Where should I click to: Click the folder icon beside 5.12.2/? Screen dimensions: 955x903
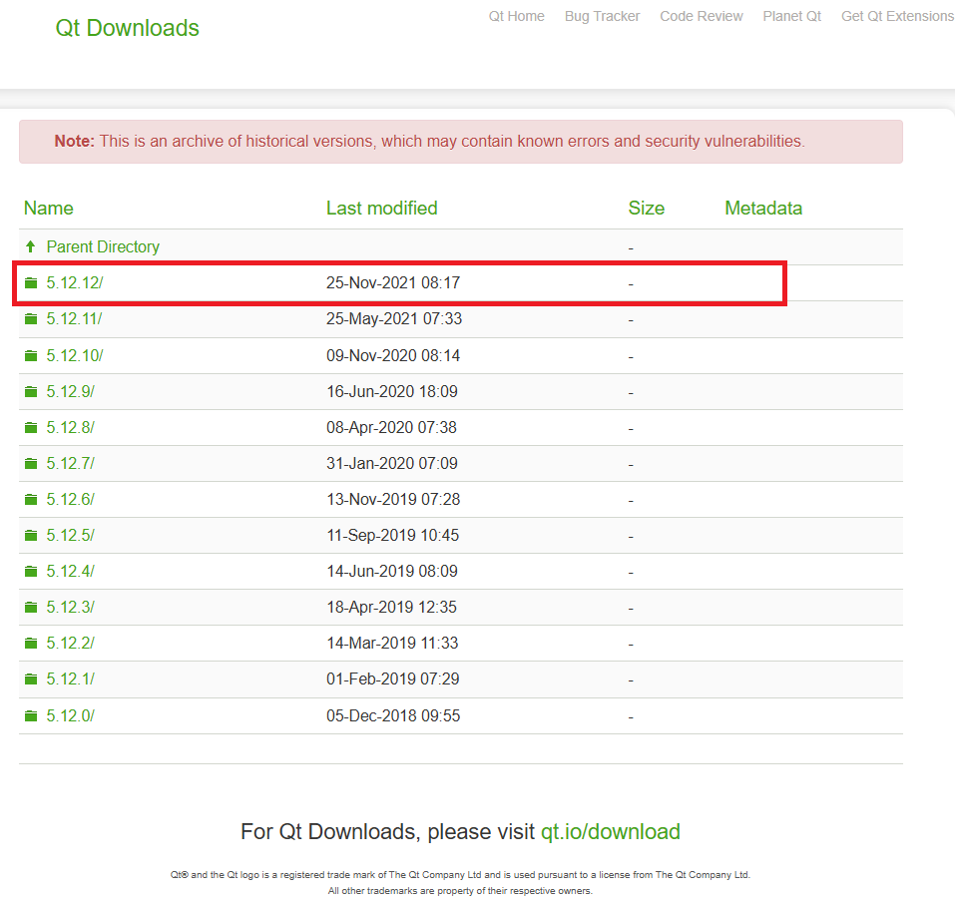coord(31,643)
